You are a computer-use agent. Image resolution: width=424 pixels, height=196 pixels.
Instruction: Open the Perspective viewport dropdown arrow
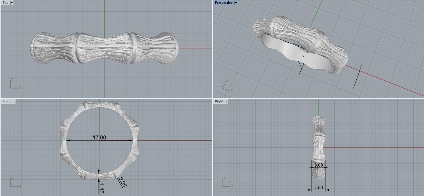tap(236, 3)
